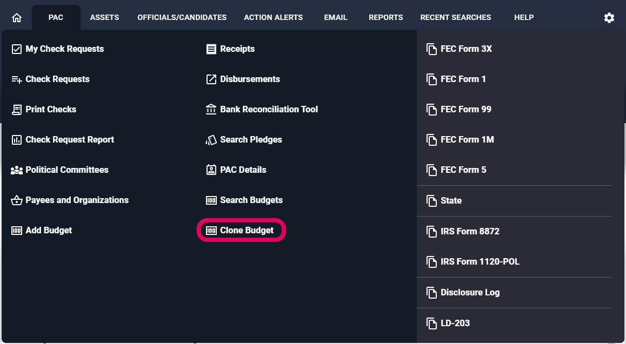Open the Recent Searches menu

(x=455, y=17)
